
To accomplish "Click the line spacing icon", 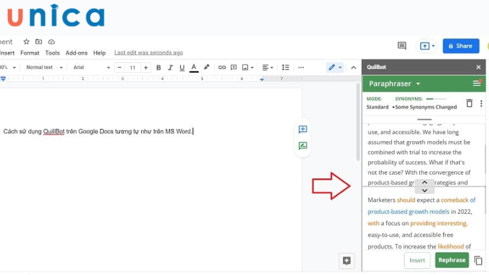I will [285, 67].
